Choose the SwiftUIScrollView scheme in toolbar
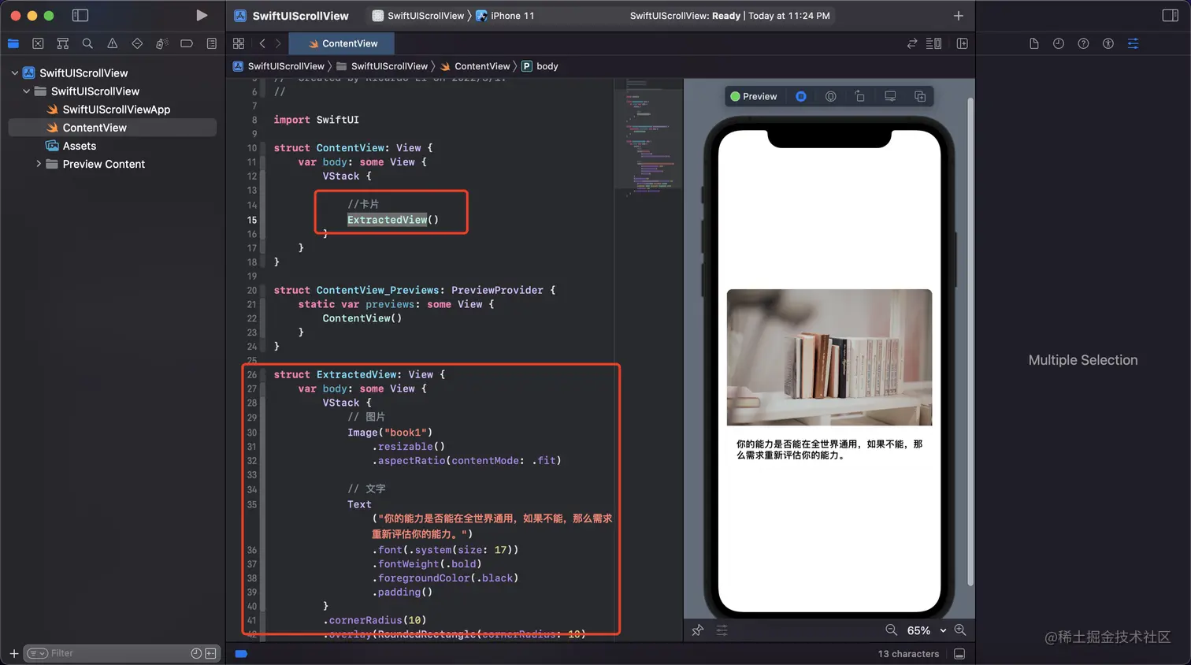 [x=418, y=16]
